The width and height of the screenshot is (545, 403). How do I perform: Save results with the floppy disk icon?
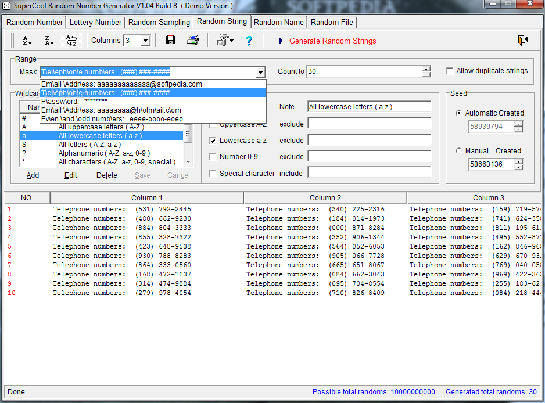[x=170, y=40]
